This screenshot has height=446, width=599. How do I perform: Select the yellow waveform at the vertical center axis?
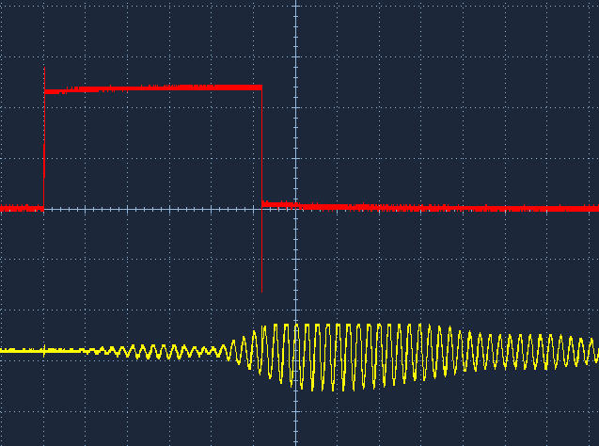295,353
